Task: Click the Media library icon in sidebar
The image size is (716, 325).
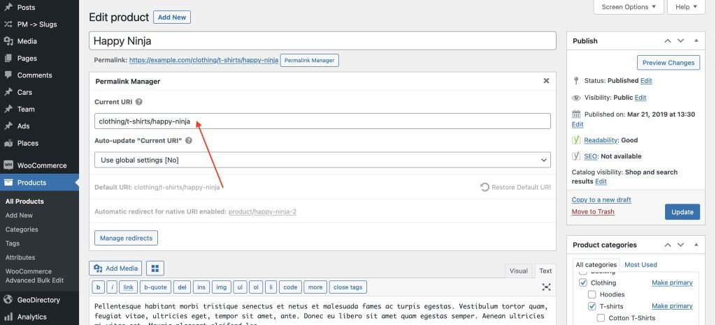Action: pos(8,41)
